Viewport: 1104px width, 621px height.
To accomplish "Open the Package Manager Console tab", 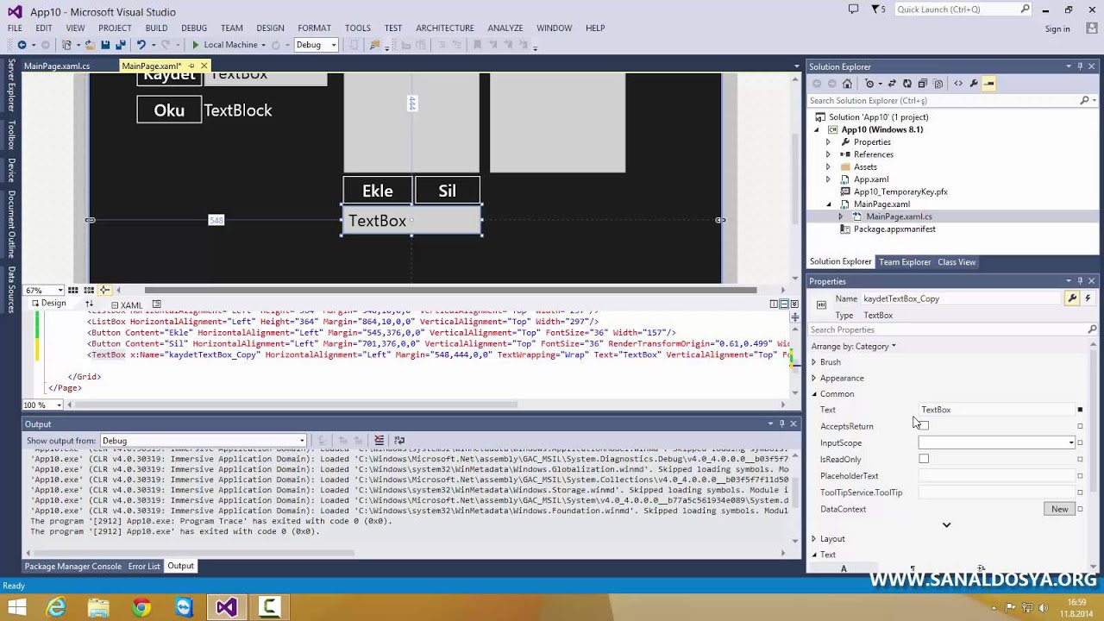I will pos(72,566).
